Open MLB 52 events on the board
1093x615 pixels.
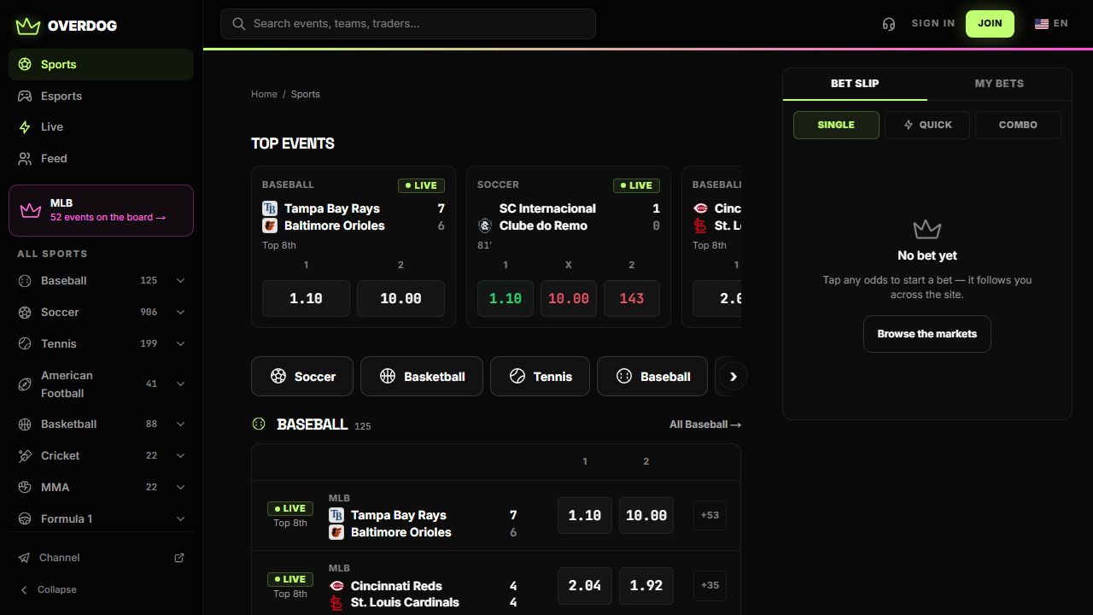click(x=101, y=210)
